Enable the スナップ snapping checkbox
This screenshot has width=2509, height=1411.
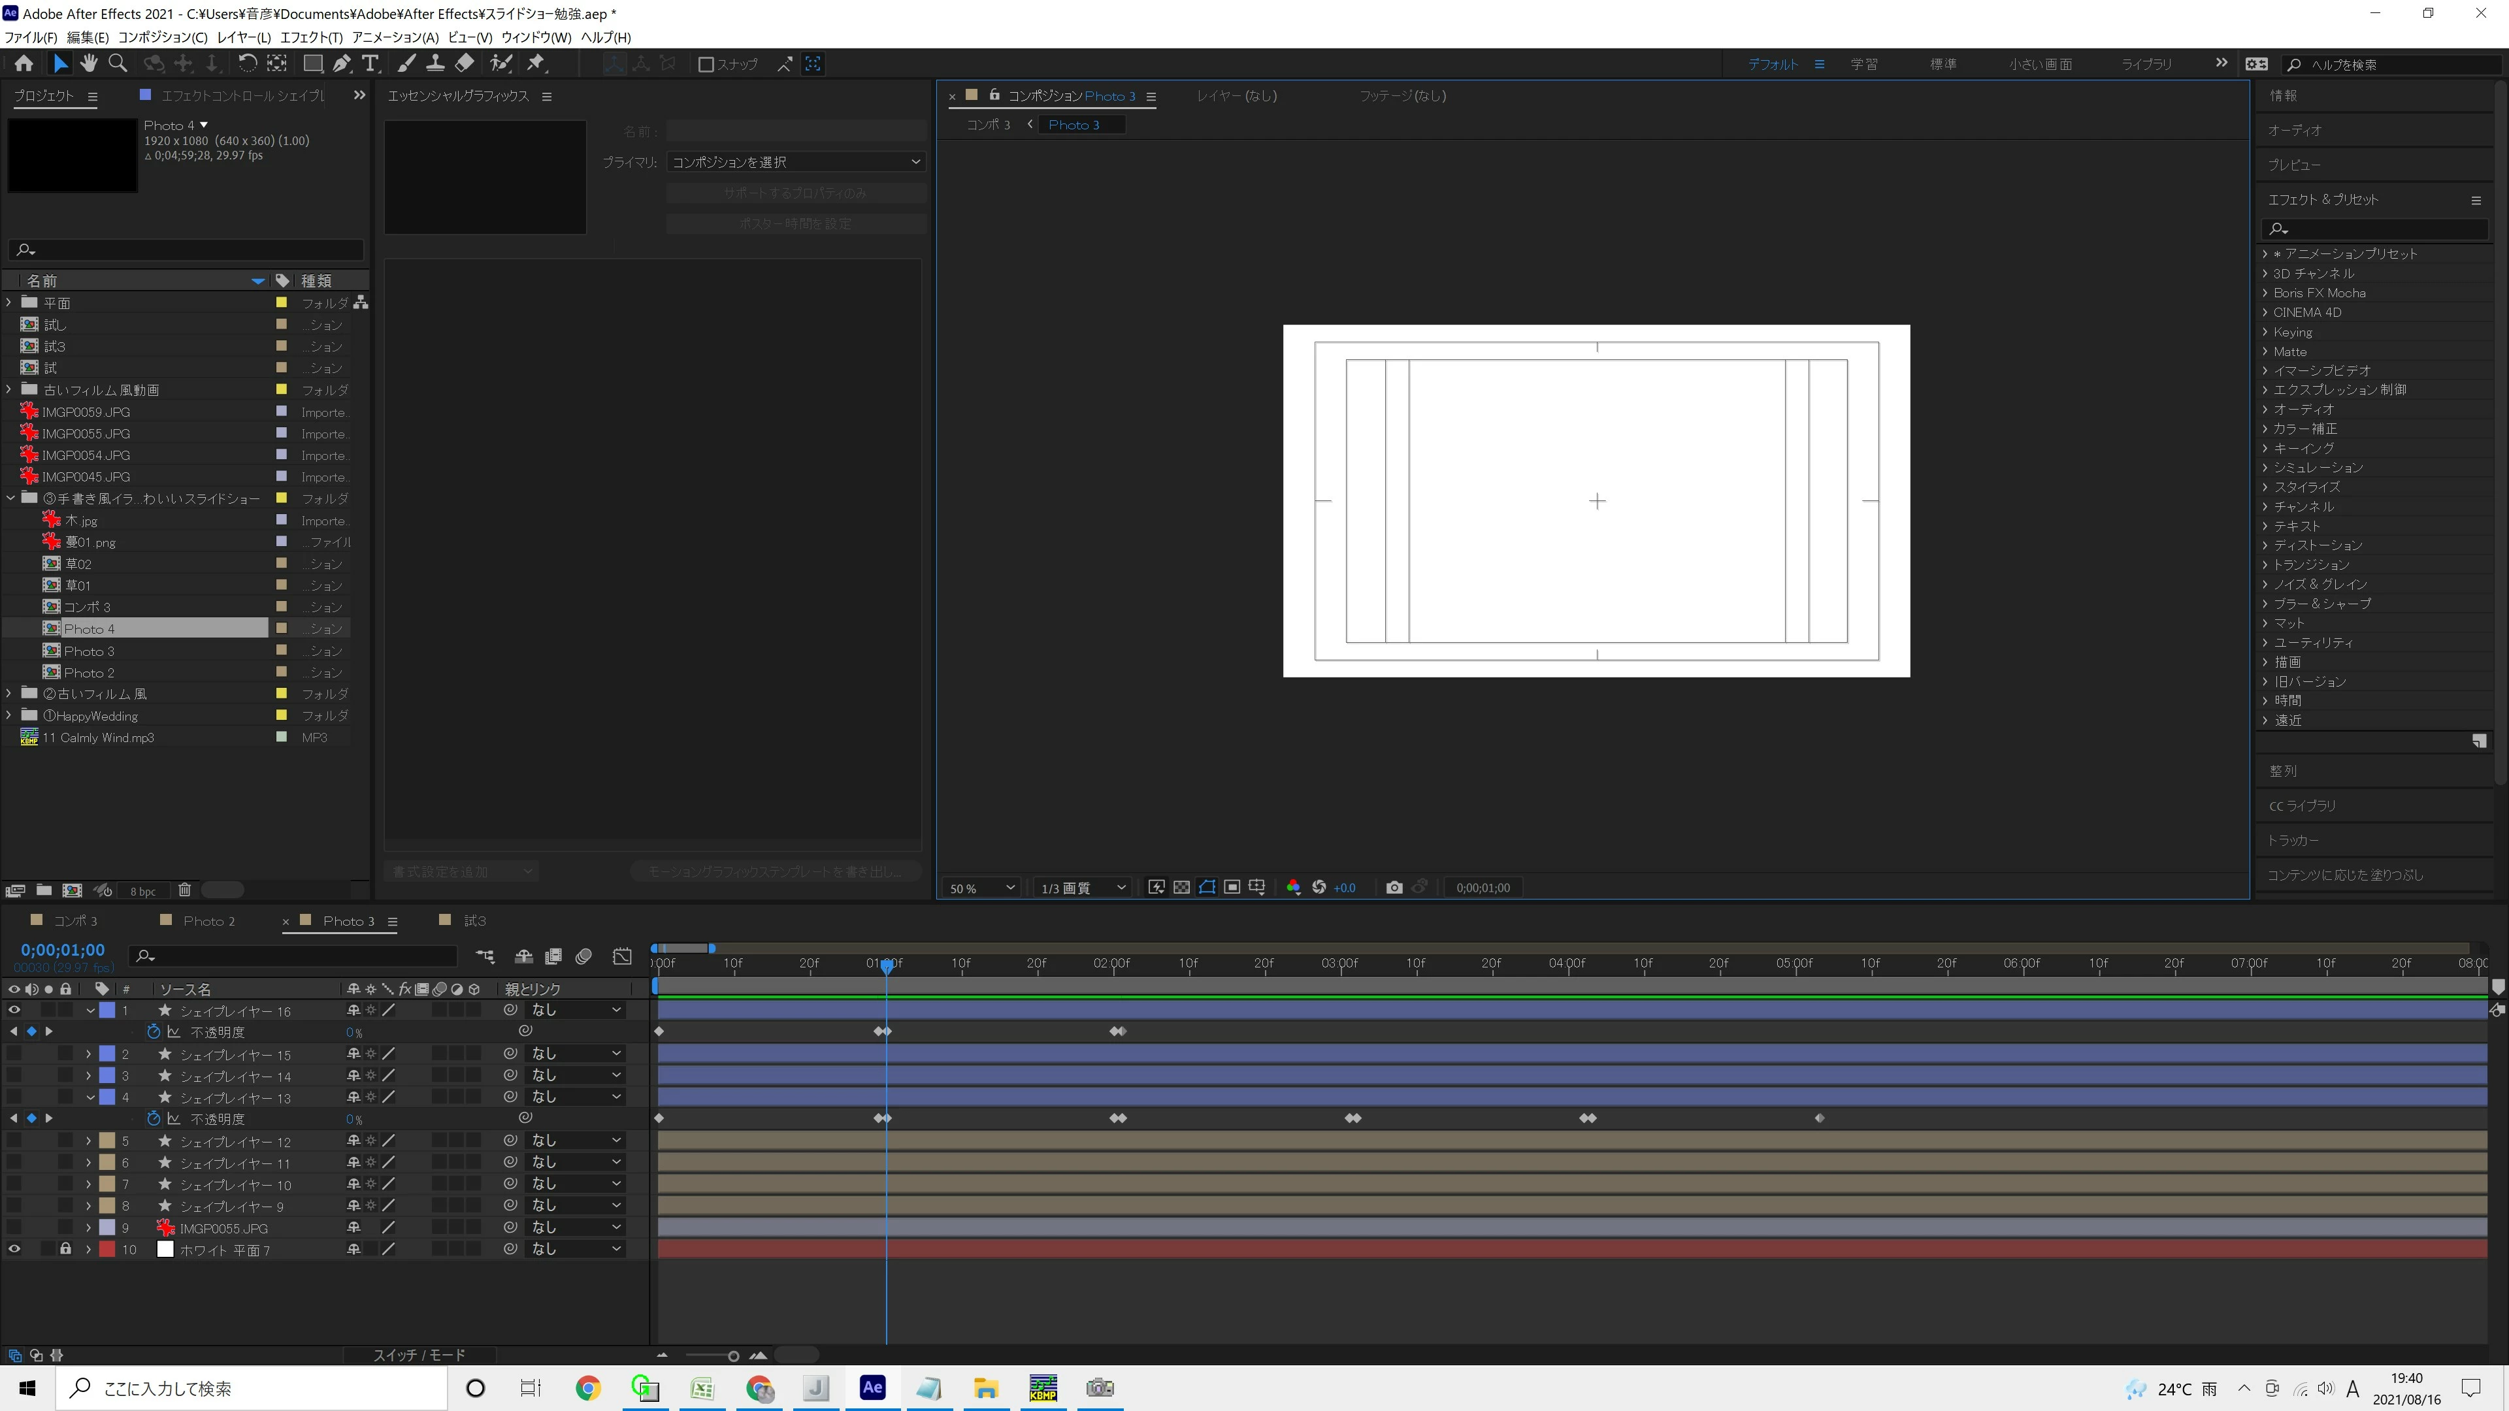click(x=706, y=64)
